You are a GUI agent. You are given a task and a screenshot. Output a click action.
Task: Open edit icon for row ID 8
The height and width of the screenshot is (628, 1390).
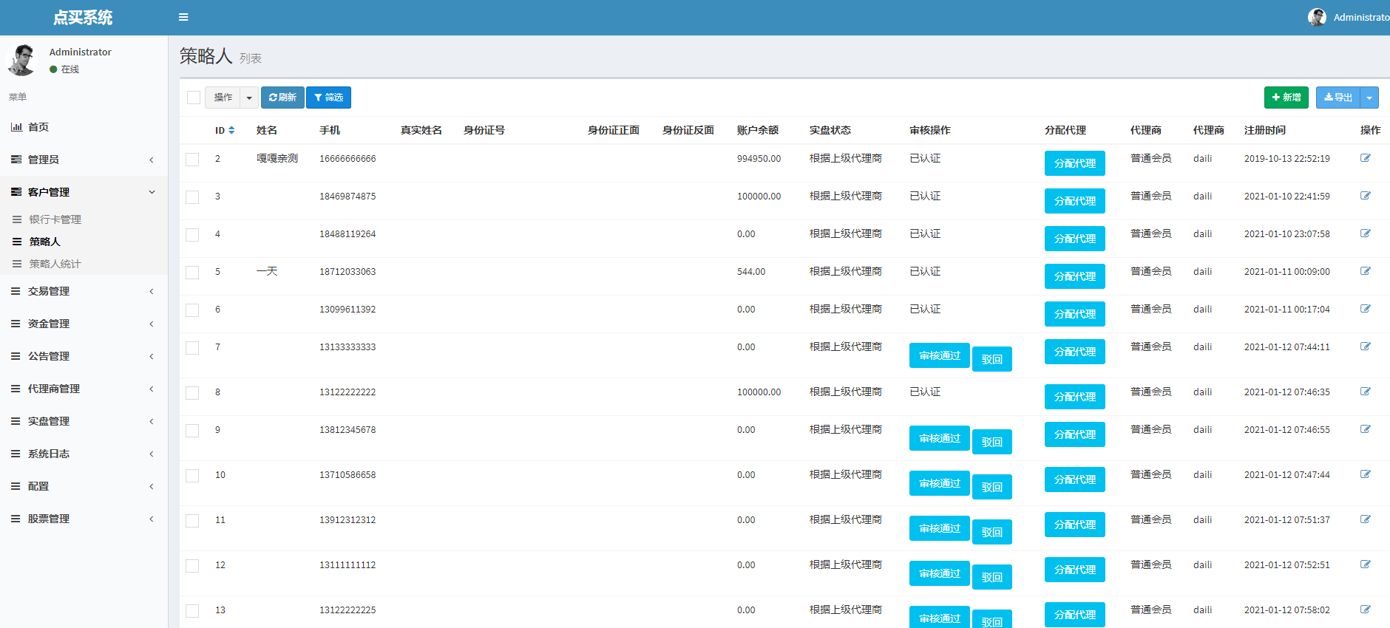point(1365,392)
